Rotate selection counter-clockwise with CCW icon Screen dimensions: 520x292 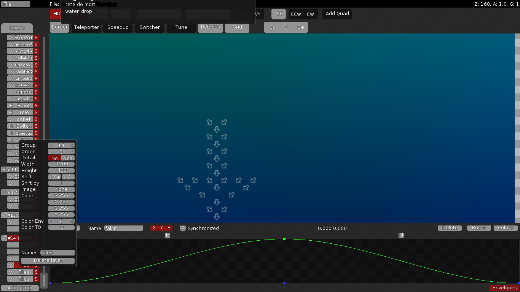[296, 14]
